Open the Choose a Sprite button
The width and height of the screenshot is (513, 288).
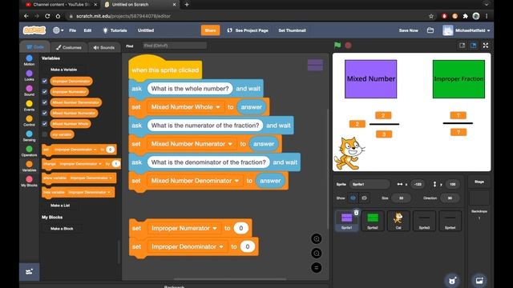452,281
